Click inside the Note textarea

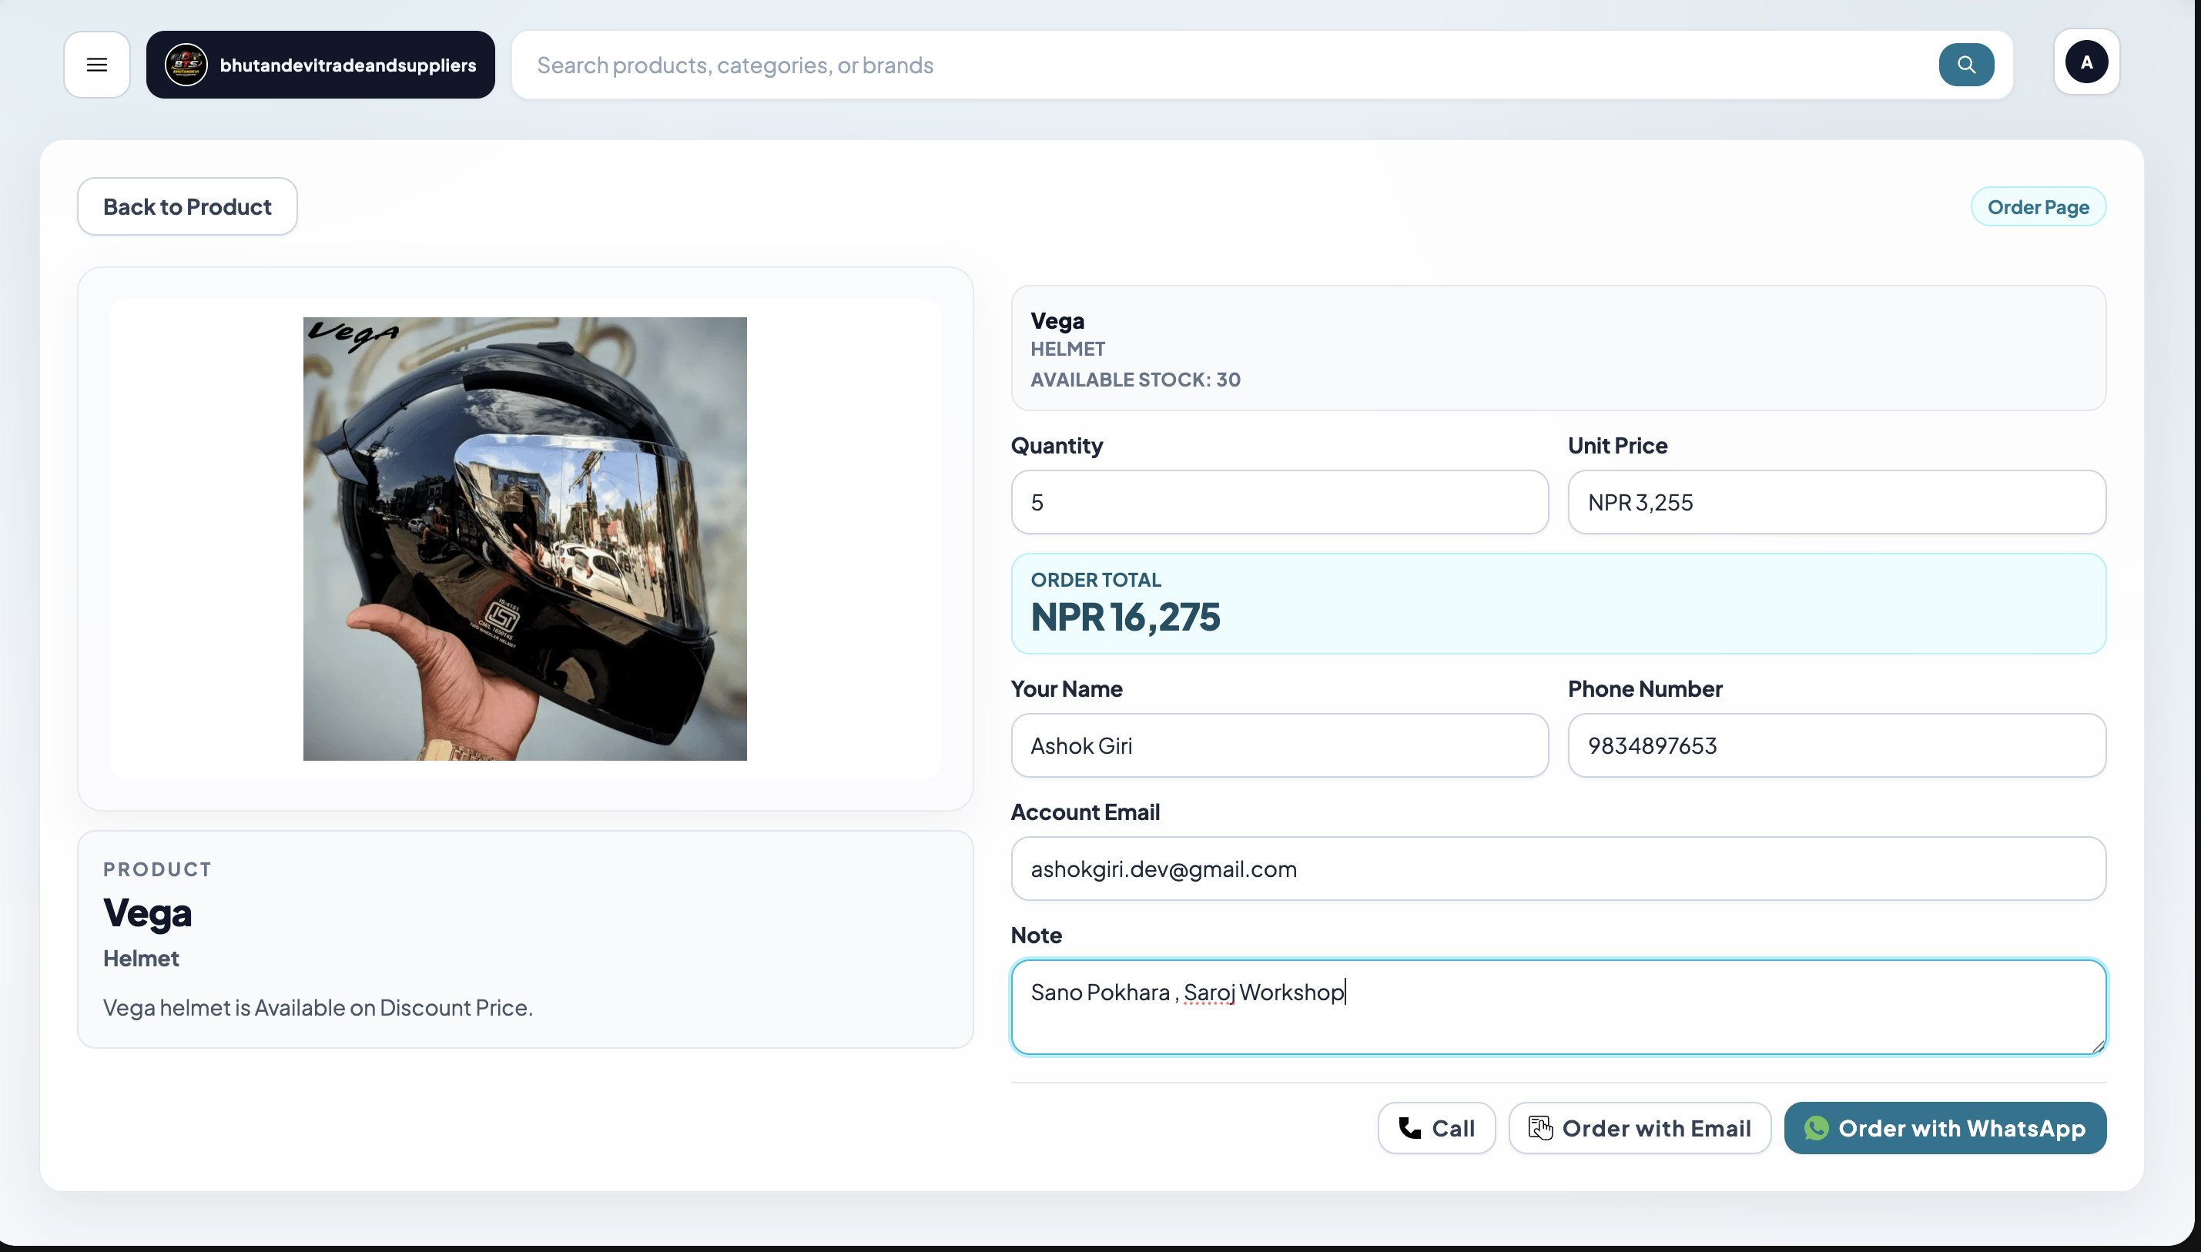pyautogui.click(x=1558, y=1007)
